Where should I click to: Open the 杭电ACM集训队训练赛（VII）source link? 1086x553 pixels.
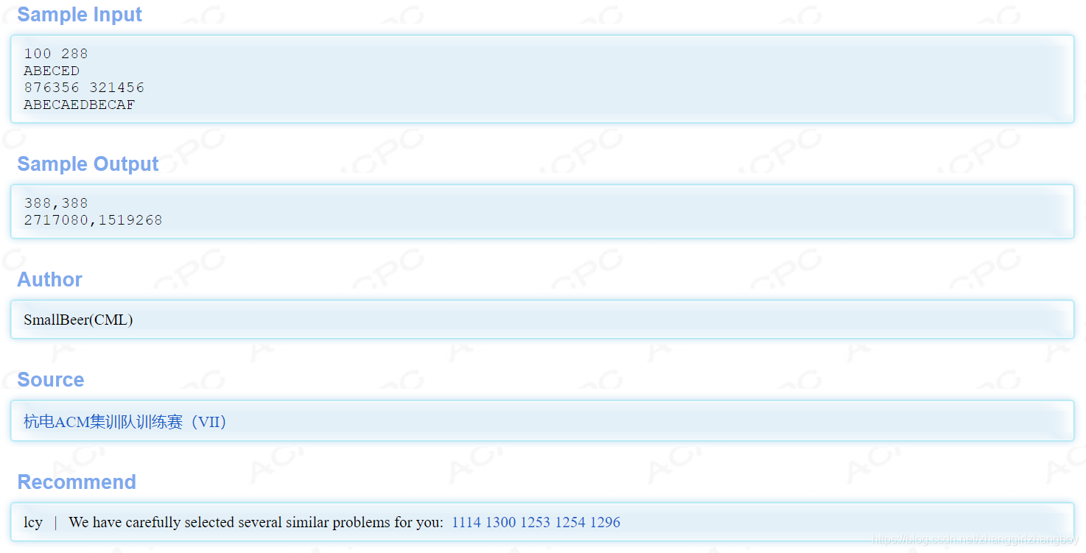click(125, 422)
